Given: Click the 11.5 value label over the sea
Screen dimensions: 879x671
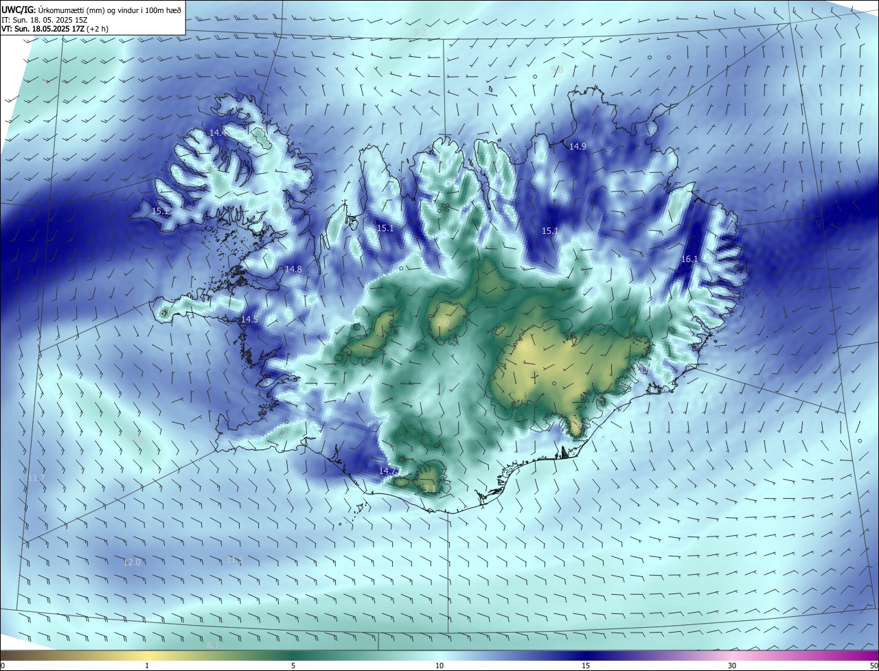Looking at the screenshot, I should click(x=235, y=561).
